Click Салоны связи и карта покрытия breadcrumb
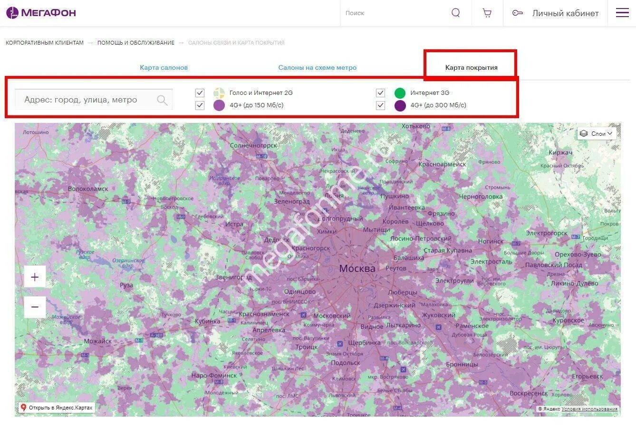636x428 pixels. [x=236, y=43]
